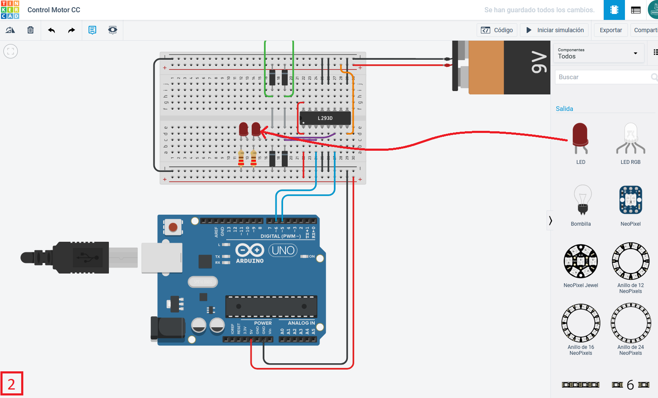
Task: Select the rotate component tool
Action: tap(10, 30)
